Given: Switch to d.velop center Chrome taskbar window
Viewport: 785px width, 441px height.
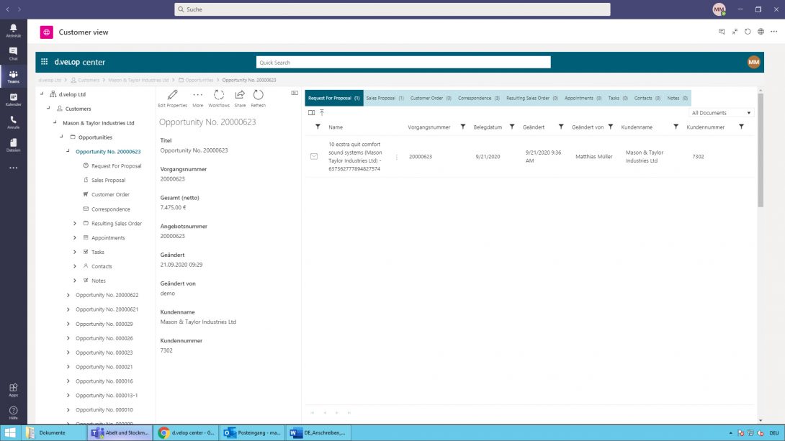Looking at the screenshot, I should click(x=187, y=432).
